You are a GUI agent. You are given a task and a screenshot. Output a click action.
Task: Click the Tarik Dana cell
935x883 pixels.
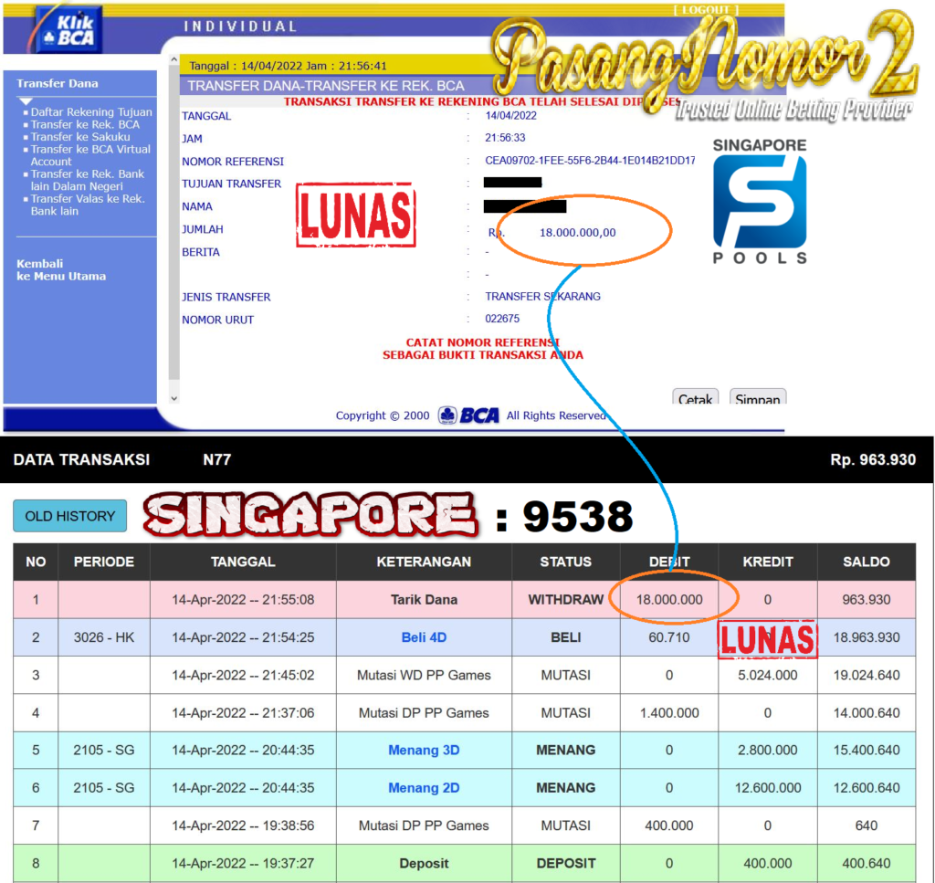point(424,599)
